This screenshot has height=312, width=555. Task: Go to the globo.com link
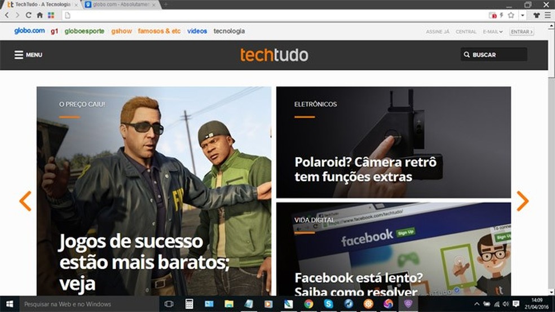29,31
